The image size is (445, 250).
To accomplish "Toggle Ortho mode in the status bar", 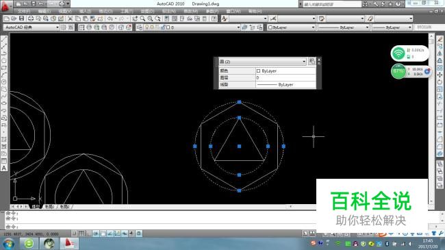I will [x=88, y=234].
